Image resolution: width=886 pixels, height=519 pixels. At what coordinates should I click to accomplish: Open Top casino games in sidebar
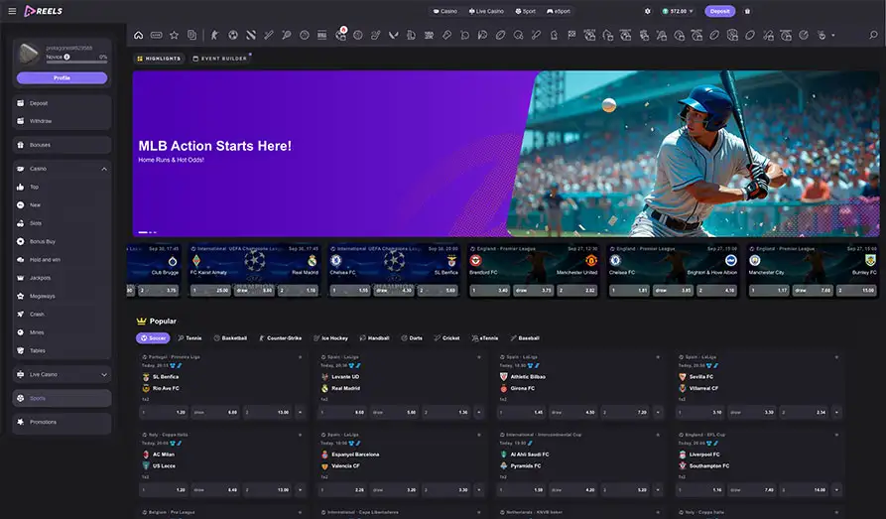pos(63,187)
